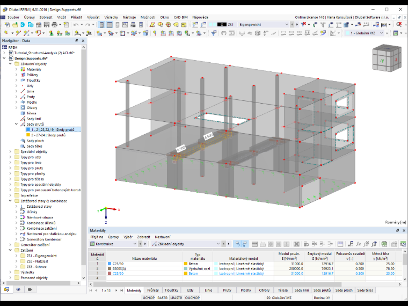Open the Nastavení table menu
Viewport: 408px width, 306px height.
(x=163, y=237)
